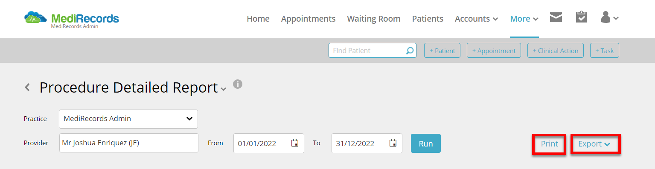
Task: Click the Find Patient search magnifier
Action: click(410, 51)
